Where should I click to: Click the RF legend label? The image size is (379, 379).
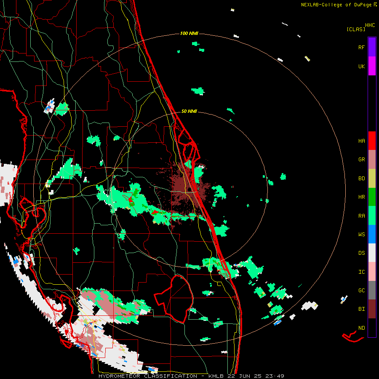click(361, 47)
